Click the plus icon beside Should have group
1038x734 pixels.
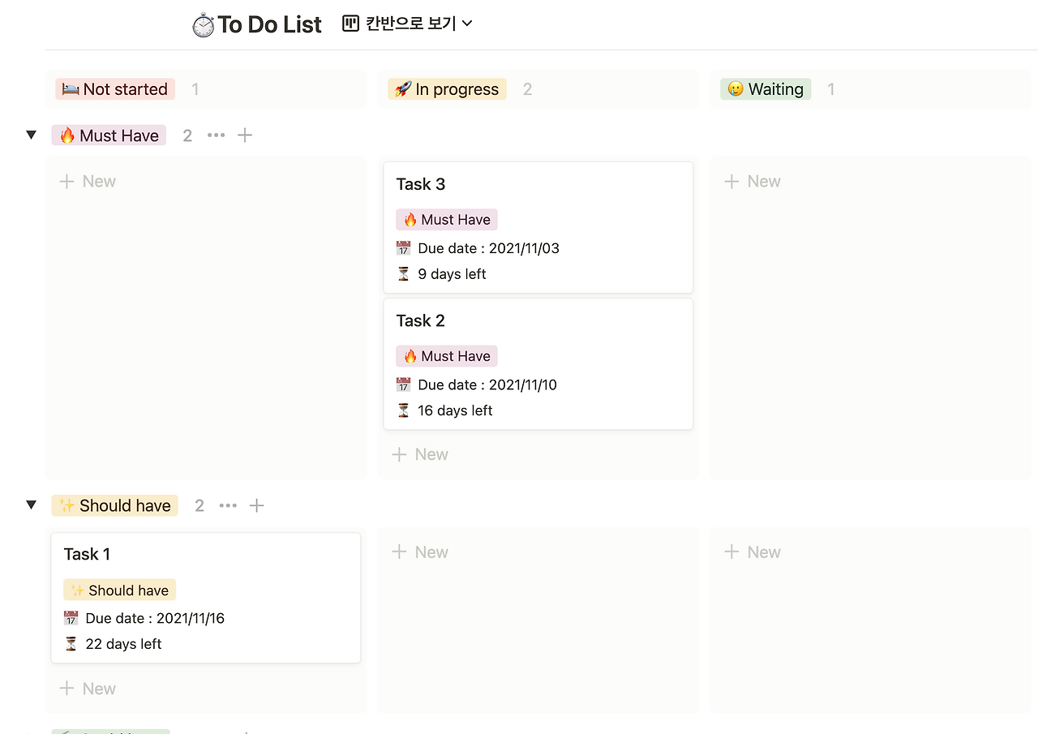257,505
